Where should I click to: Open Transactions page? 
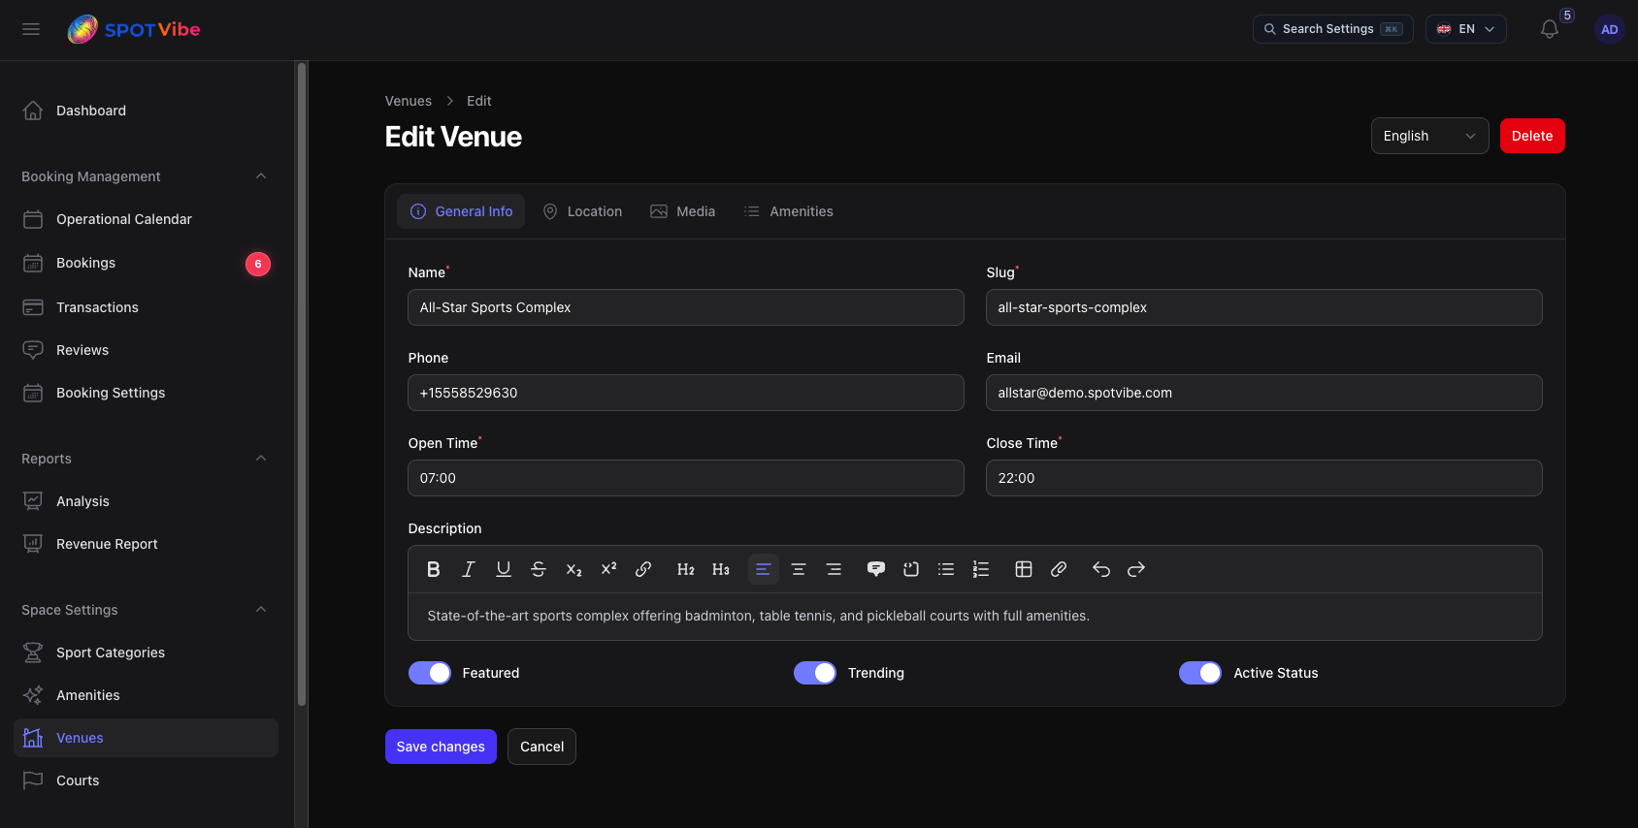pyautogui.click(x=146, y=307)
